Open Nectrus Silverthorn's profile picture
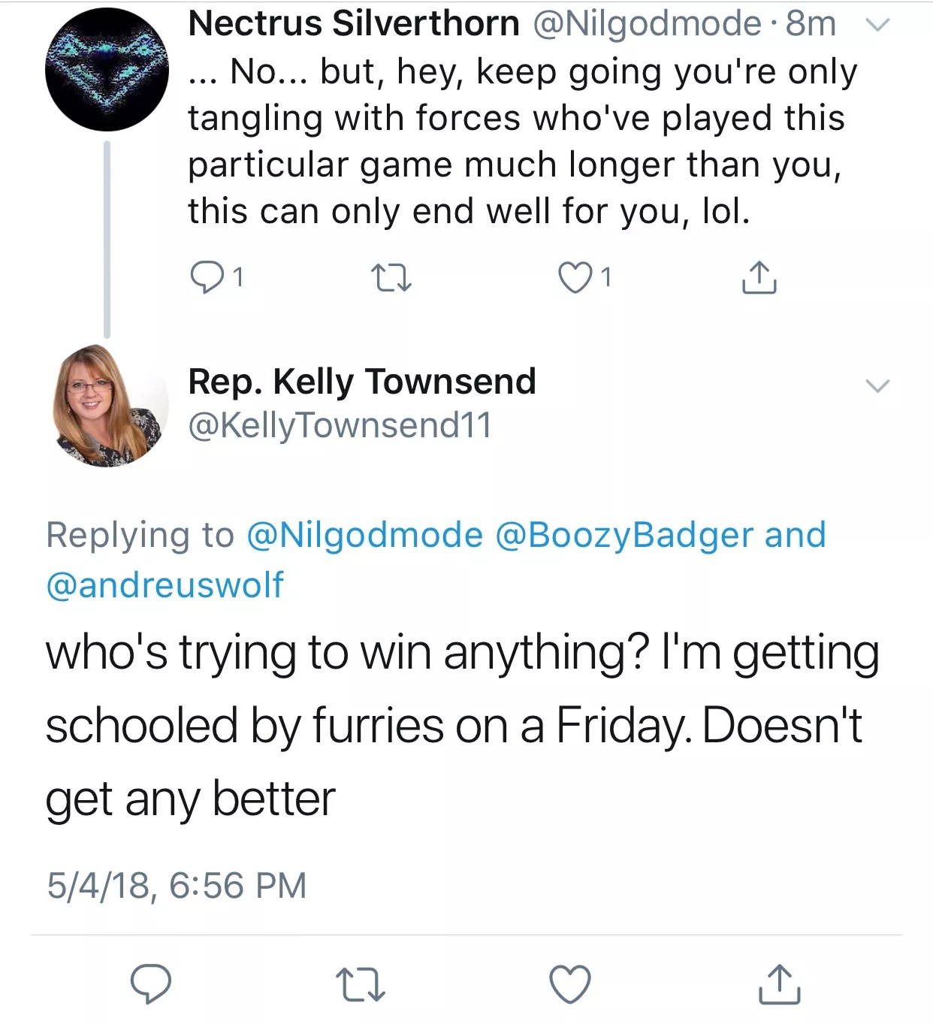933x1024 pixels. (x=107, y=70)
